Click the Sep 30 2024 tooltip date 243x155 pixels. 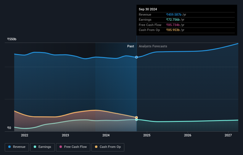(148, 9)
